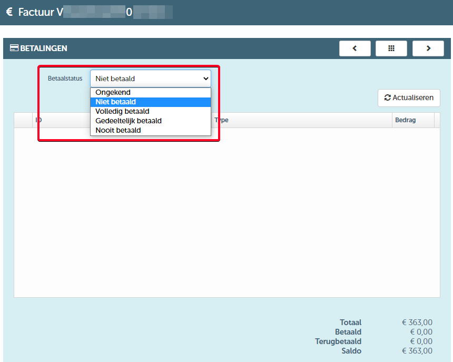The image size is (453, 362).
Task: Choose the highlighted Niet betaald option
Action: [x=151, y=102]
